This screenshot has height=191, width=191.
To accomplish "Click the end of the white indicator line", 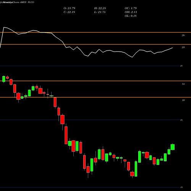I will click(173, 48).
